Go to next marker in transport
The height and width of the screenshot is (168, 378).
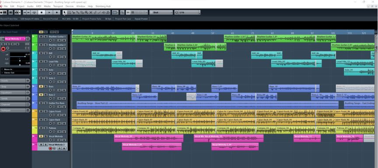point(28,12)
